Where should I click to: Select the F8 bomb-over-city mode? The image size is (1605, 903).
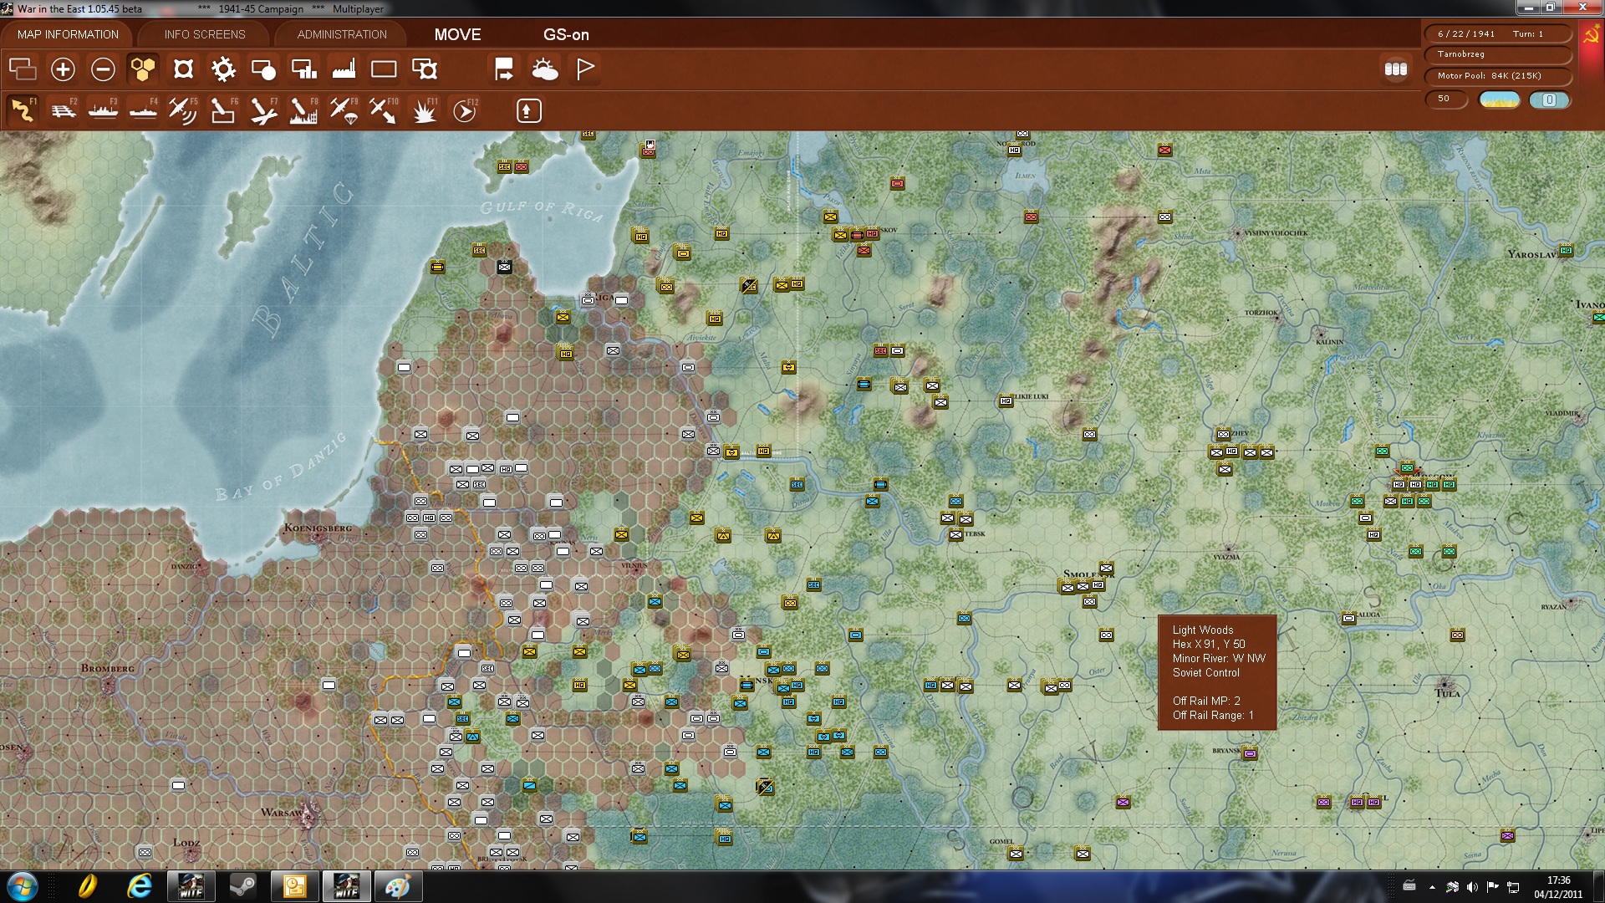(x=303, y=110)
